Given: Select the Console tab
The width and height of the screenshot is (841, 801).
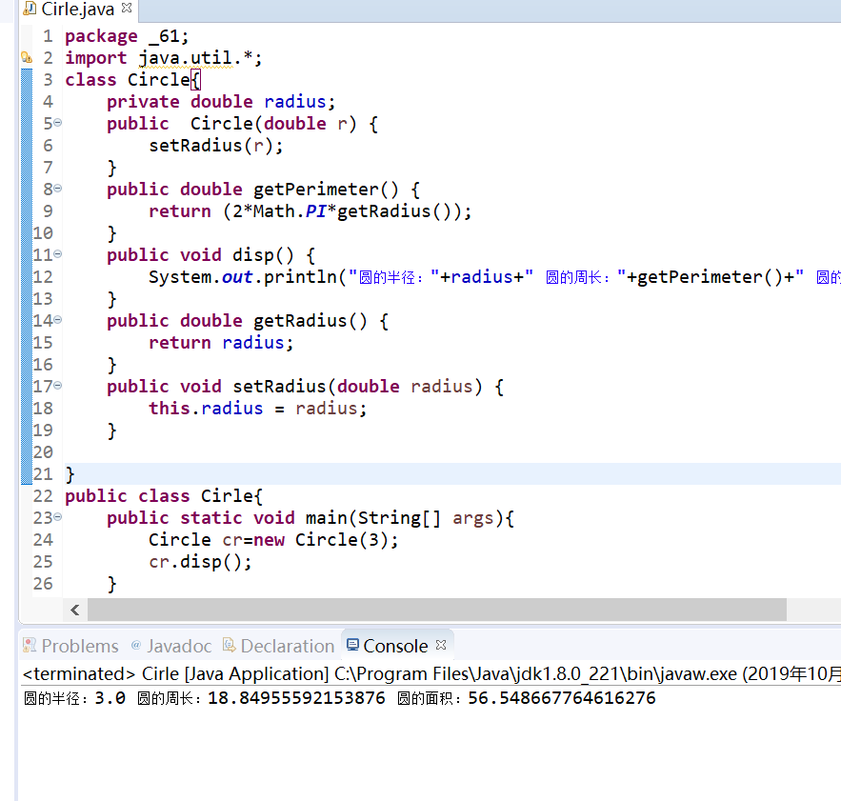Looking at the screenshot, I should pyautogui.click(x=395, y=646).
